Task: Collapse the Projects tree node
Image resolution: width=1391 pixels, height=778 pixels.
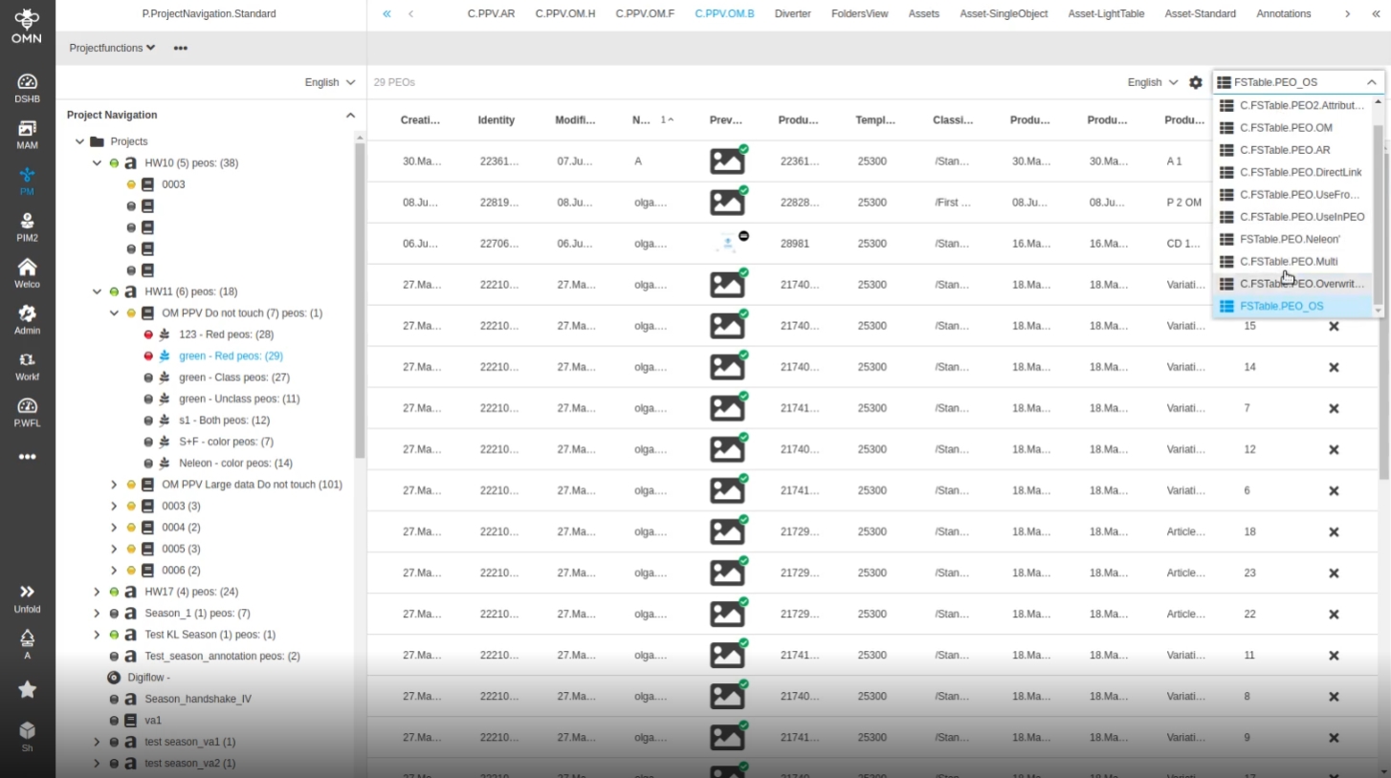Action: pos(79,141)
